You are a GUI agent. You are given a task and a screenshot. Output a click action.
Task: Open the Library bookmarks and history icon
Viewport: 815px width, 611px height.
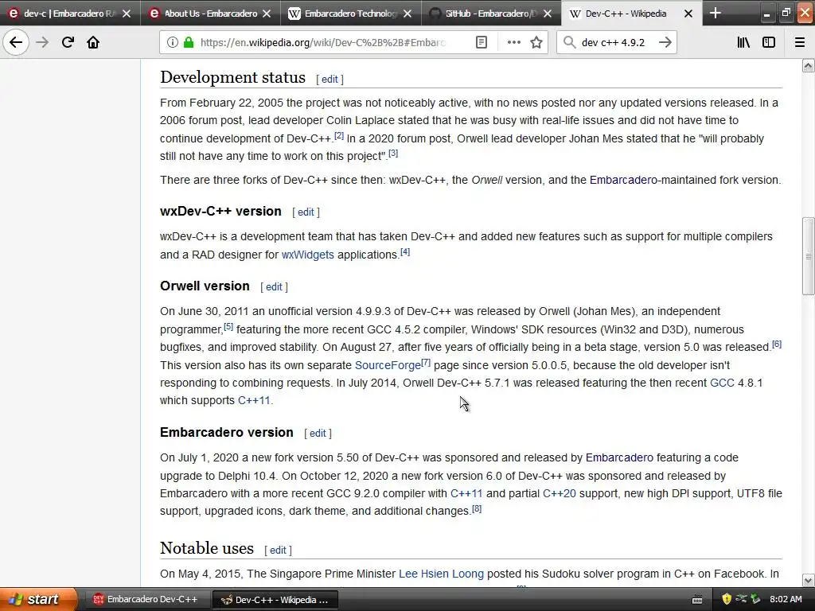point(743,42)
